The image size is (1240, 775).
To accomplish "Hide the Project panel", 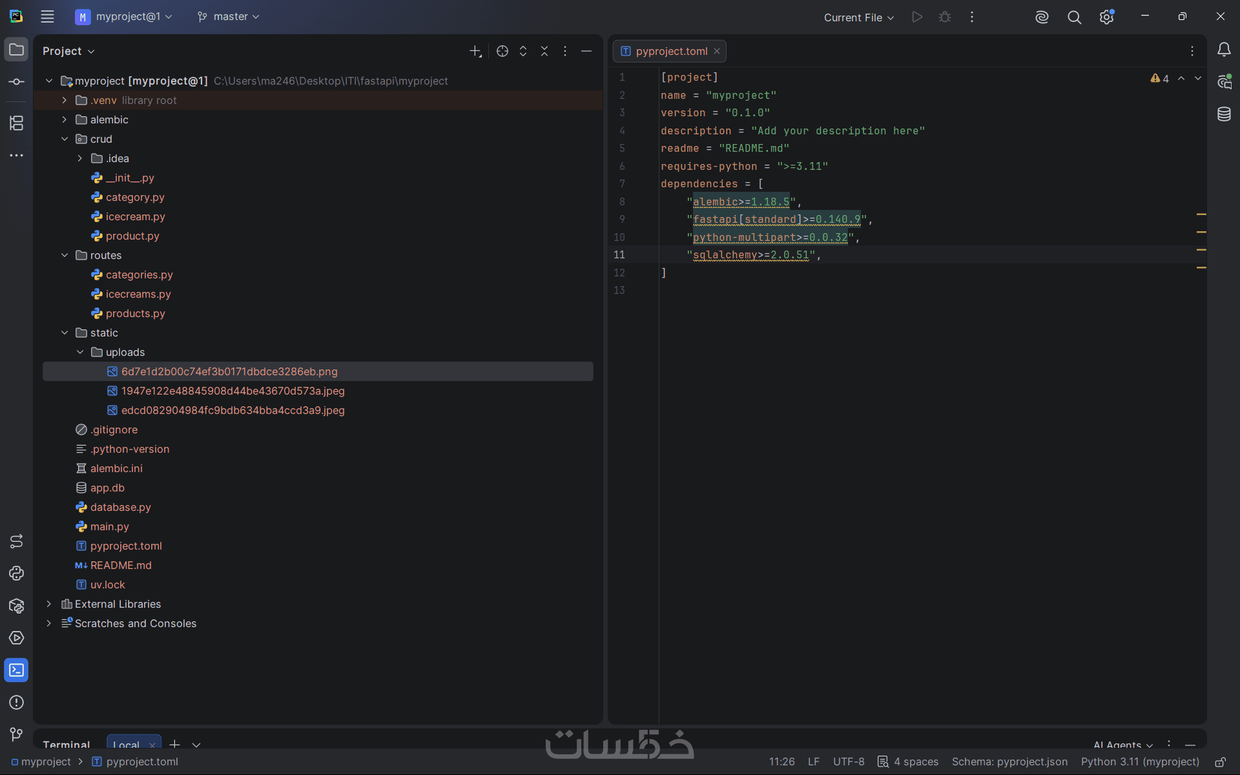I will pyautogui.click(x=586, y=51).
